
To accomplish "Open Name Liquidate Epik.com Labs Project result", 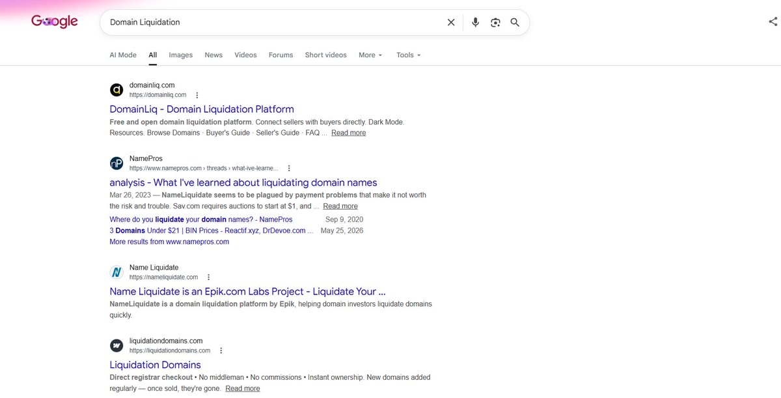I will coord(247,292).
